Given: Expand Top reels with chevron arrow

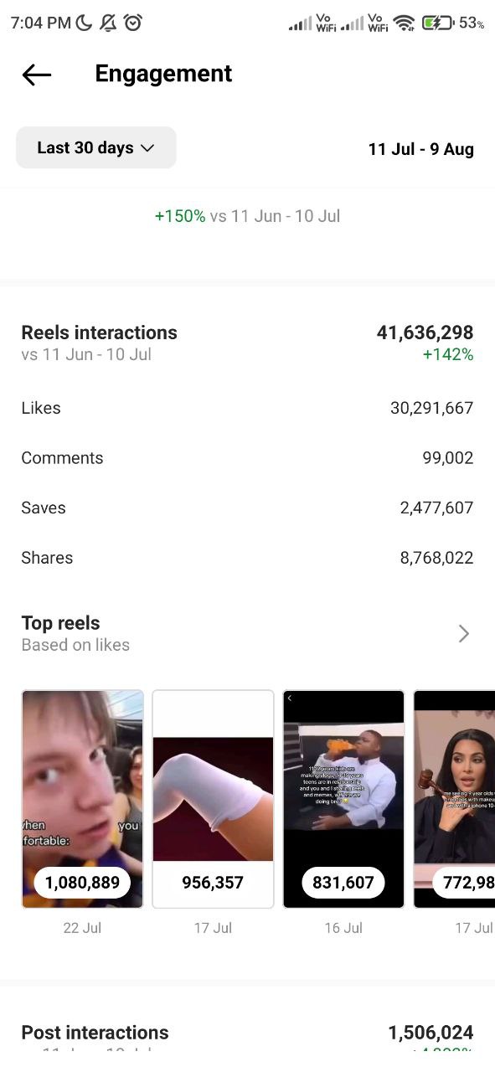Looking at the screenshot, I should pyautogui.click(x=463, y=633).
